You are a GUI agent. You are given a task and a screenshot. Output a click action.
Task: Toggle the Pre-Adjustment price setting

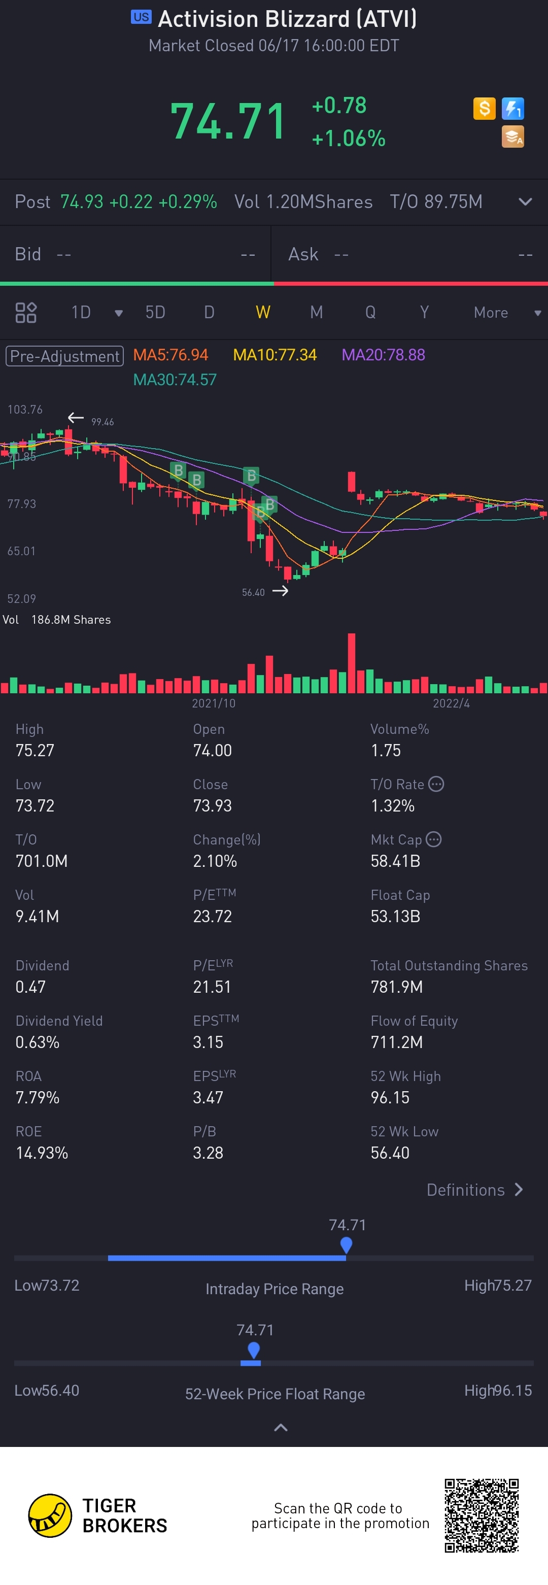pyautogui.click(x=64, y=356)
